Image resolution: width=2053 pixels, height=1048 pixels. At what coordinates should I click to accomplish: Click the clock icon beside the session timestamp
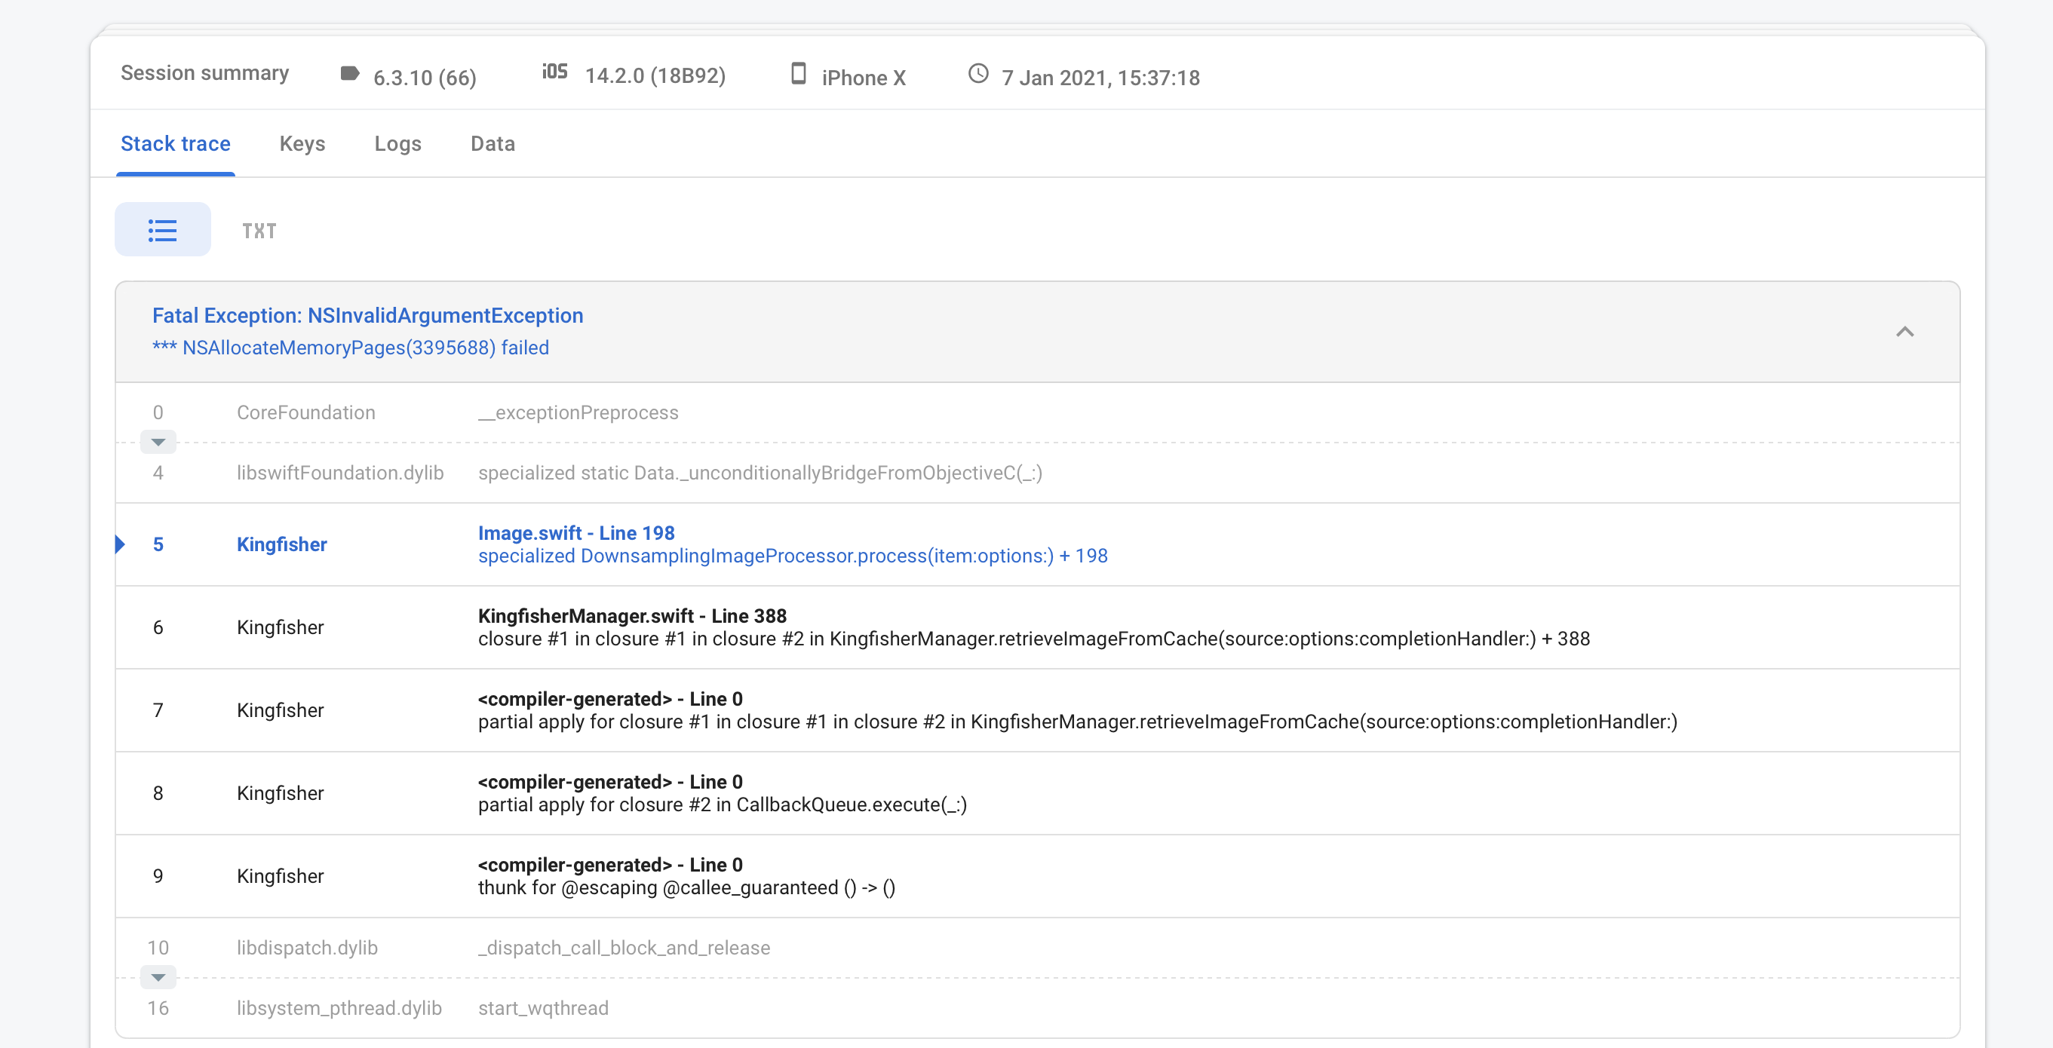pos(978,74)
